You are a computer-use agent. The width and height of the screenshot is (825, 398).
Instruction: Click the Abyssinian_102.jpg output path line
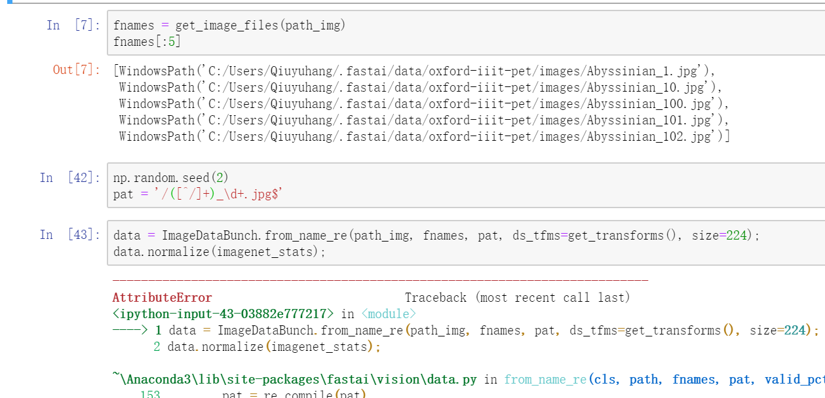click(423, 136)
